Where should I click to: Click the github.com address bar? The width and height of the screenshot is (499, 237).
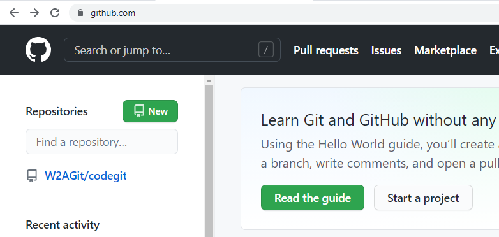(x=284, y=13)
